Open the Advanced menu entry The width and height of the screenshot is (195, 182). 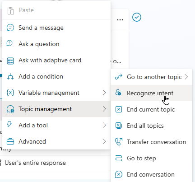pyautogui.click(x=56, y=141)
